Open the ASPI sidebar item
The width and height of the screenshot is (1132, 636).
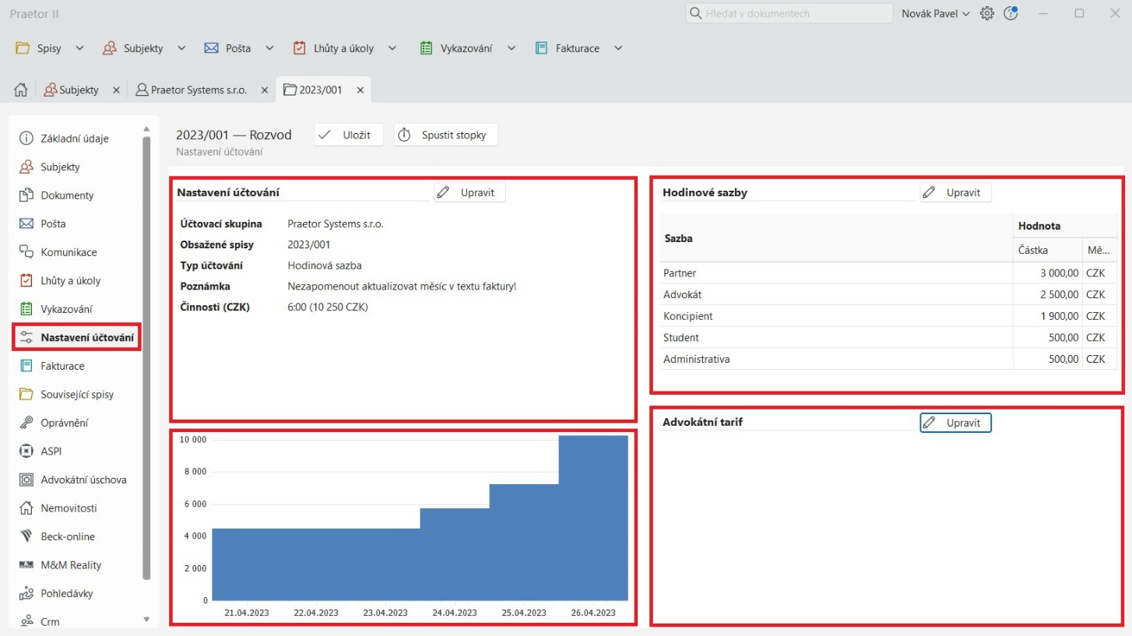(51, 451)
